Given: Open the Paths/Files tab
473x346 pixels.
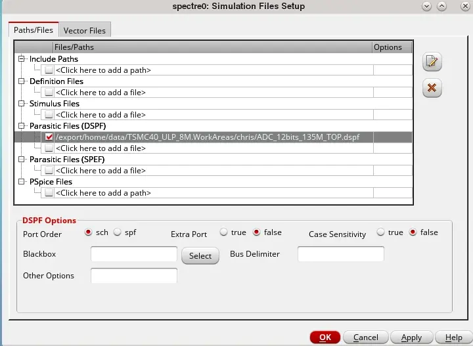Looking at the screenshot, I should point(34,30).
